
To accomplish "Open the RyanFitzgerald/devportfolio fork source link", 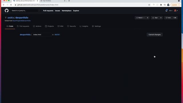I will coord(22,21).
